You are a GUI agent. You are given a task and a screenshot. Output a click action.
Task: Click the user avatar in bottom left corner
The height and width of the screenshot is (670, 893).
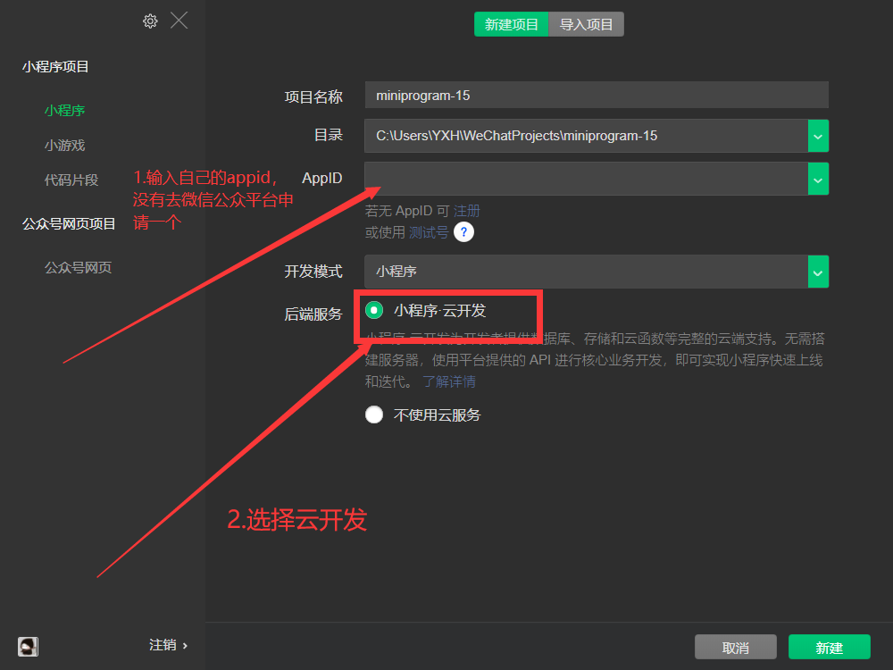point(27,646)
